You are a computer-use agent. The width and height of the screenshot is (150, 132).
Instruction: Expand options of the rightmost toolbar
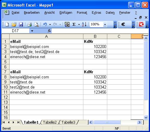147,24
